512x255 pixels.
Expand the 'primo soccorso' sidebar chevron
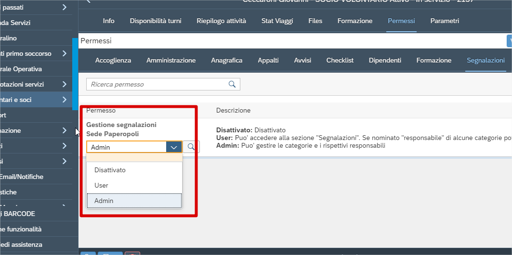pyautogui.click(x=65, y=53)
